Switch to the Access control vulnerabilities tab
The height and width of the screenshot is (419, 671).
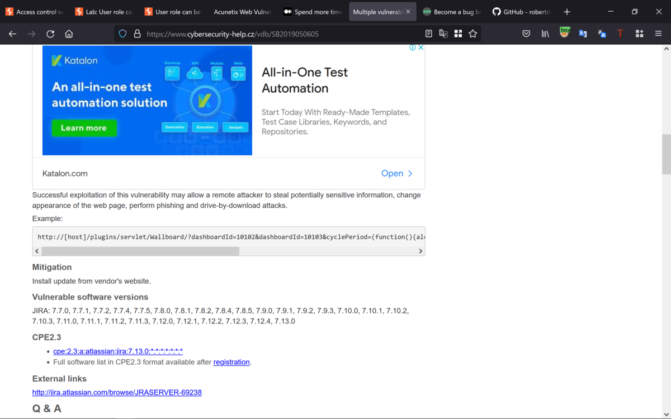coord(35,12)
